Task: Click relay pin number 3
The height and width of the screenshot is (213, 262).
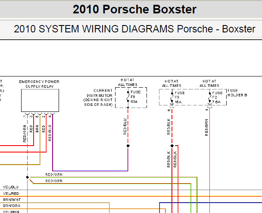Action: pos(31,116)
